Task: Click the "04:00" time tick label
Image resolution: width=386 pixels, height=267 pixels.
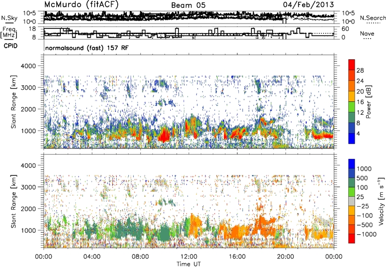Action: 92,257
